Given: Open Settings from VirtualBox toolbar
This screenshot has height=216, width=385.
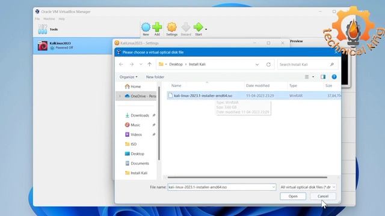Looking at the screenshot, I should (171, 29).
